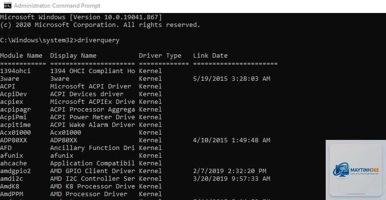The image size is (386, 200).
Task: Click the AMD GPIO Client Driver entry
Action: pos(93,171)
